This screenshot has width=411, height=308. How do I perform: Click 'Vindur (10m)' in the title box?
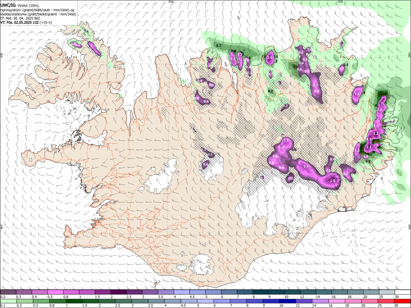click(28, 5)
